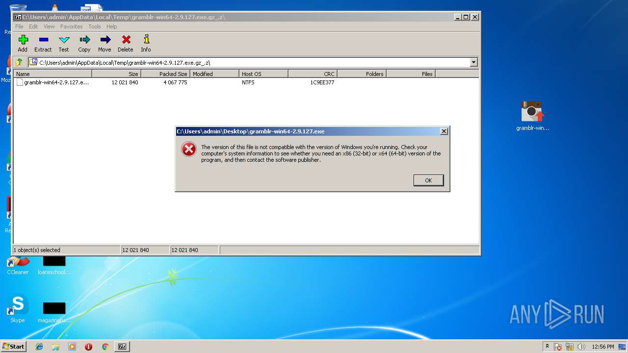The width and height of the screenshot is (628, 353).
Task: Click the size value 12 021 840 in list
Action: (125, 82)
